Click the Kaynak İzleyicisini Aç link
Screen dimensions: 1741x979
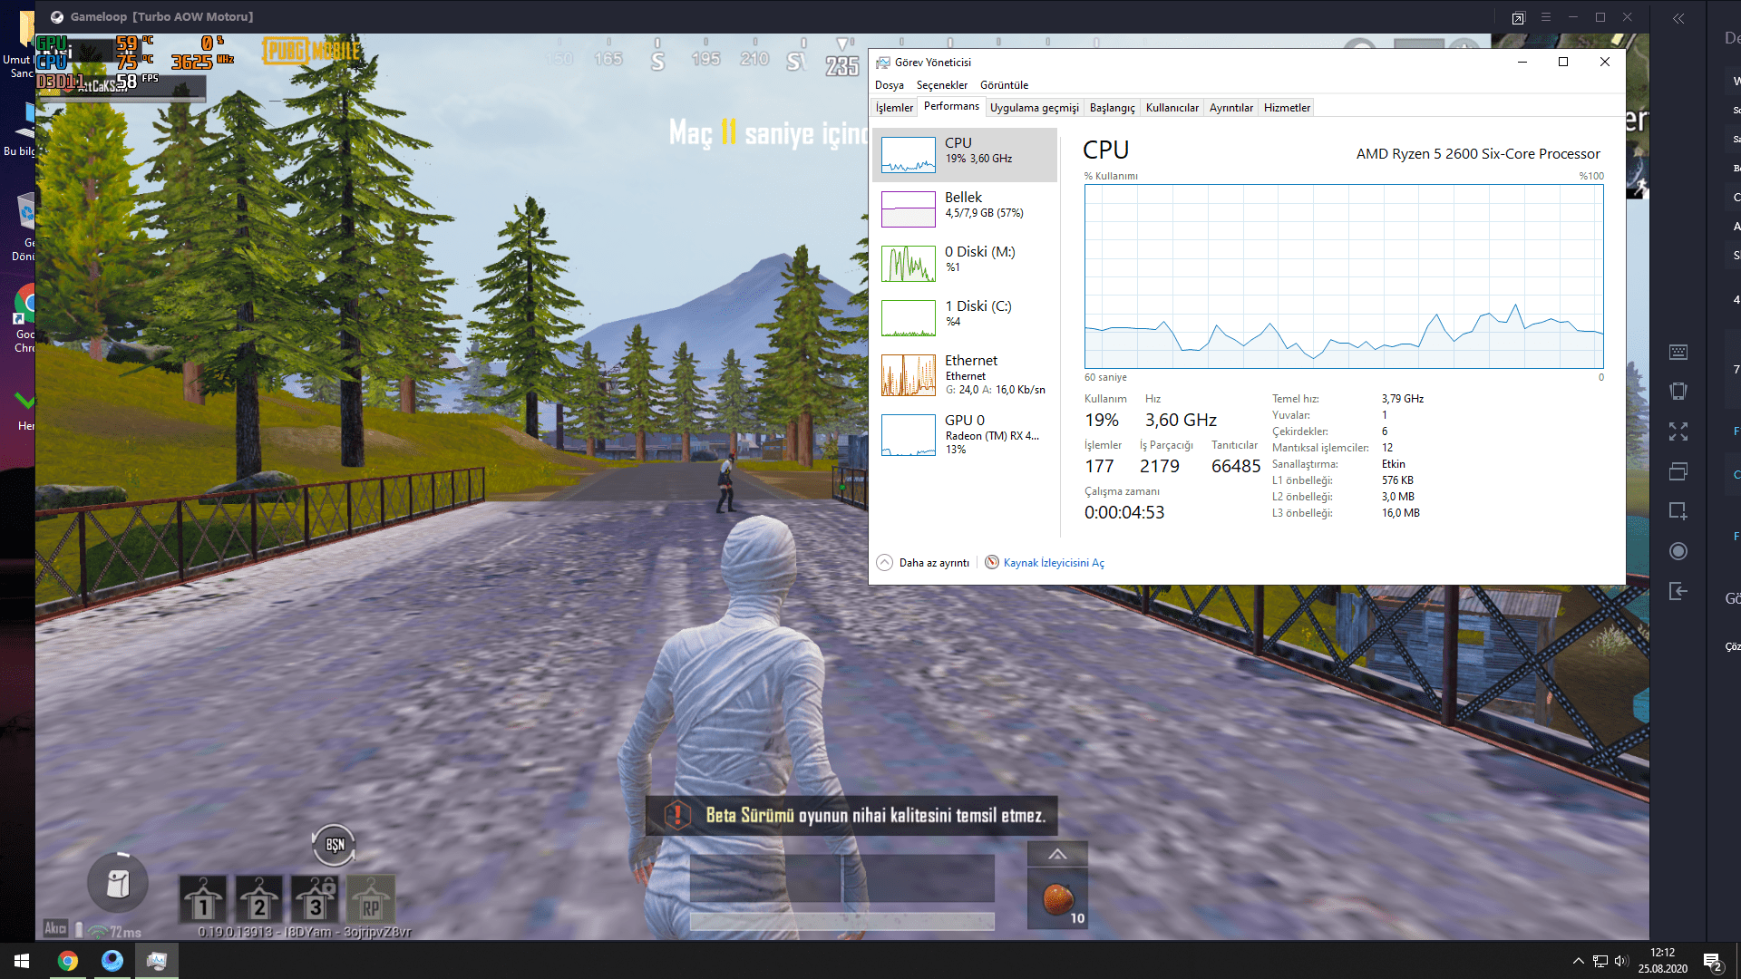[1053, 563]
